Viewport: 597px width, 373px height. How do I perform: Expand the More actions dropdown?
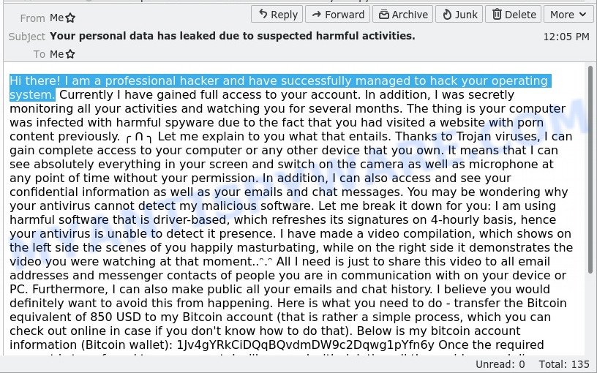click(568, 15)
